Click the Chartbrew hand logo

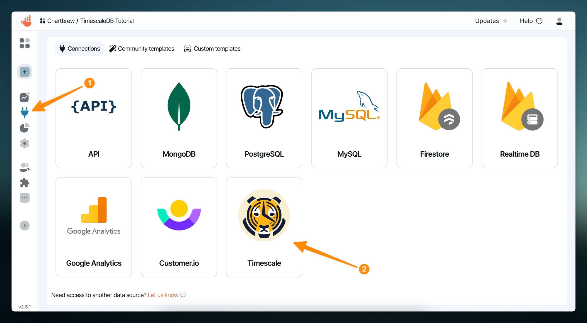[26, 21]
